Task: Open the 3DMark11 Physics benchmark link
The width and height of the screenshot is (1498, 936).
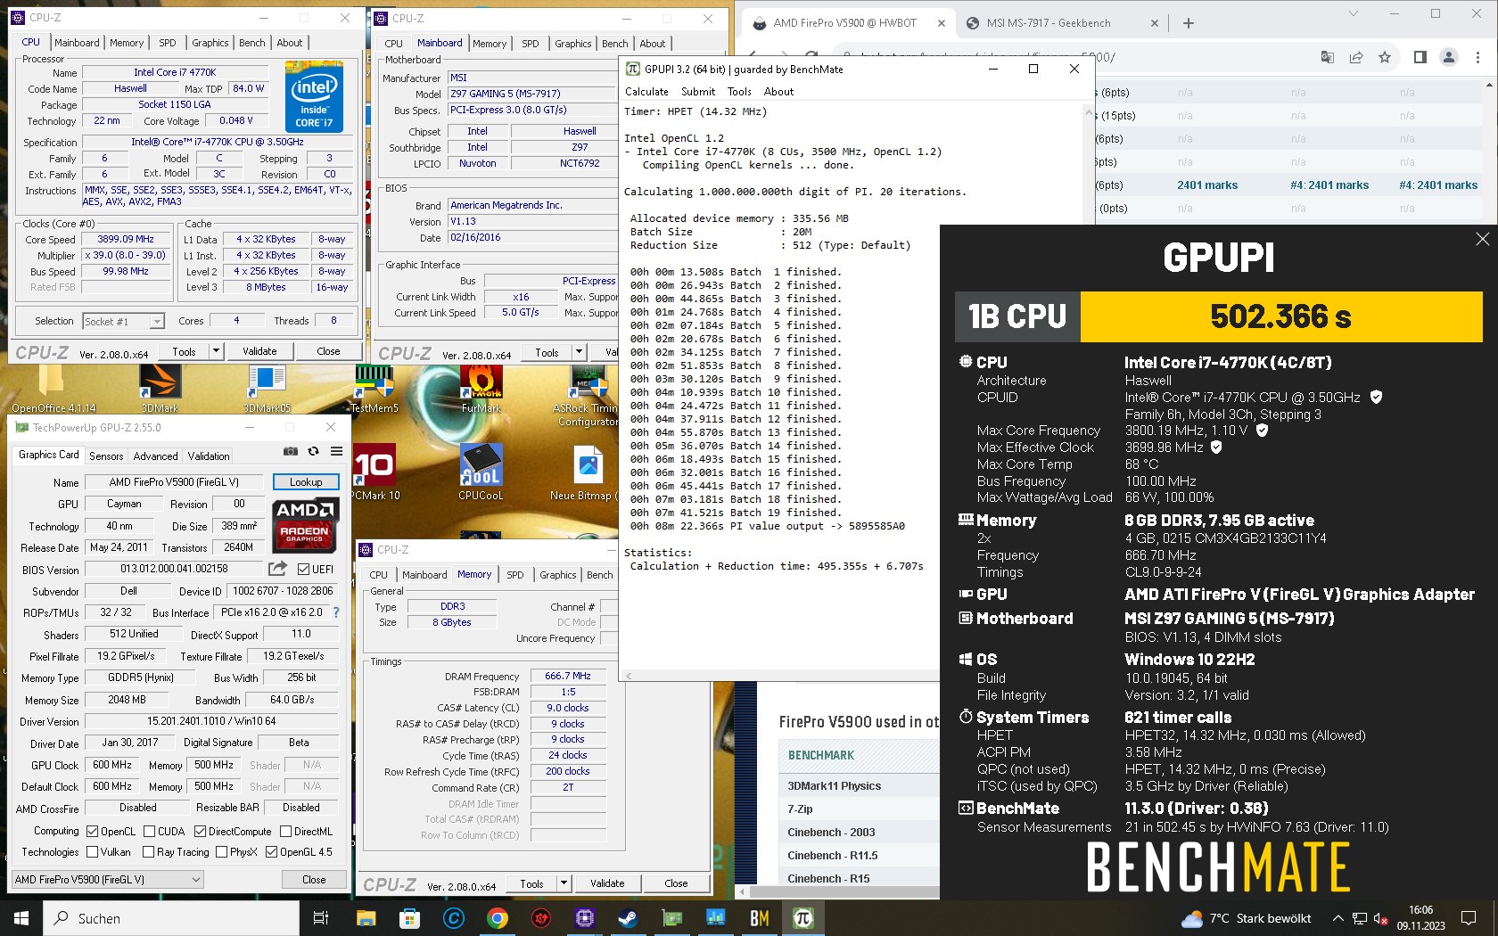Action: tap(834, 785)
